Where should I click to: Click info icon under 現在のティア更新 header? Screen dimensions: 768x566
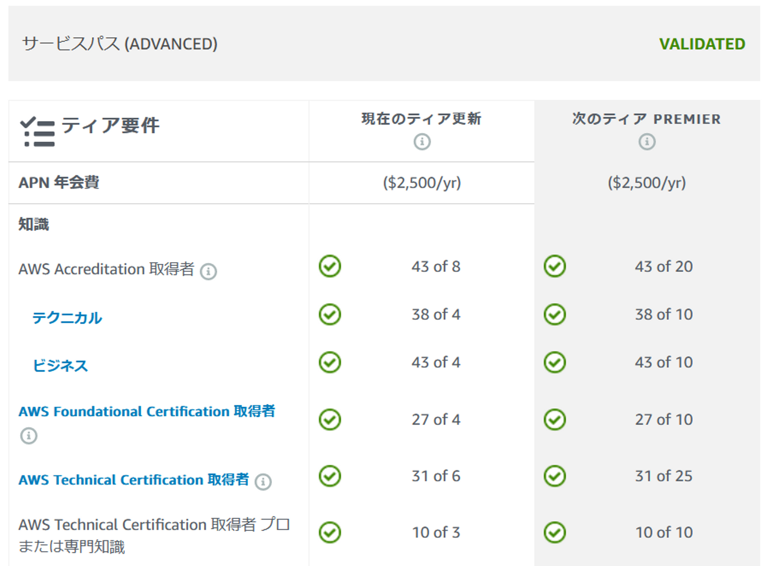click(x=422, y=142)
